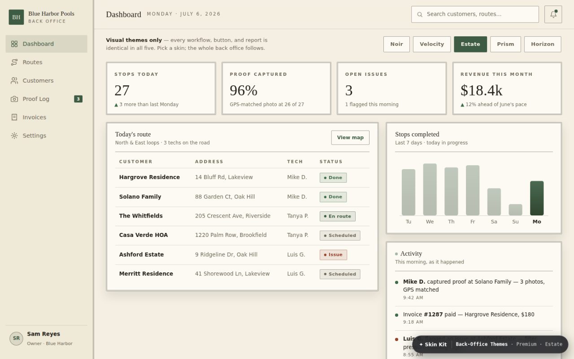Open Settings page label
This screenshot has width=574, height=359.
coord(35,136)
